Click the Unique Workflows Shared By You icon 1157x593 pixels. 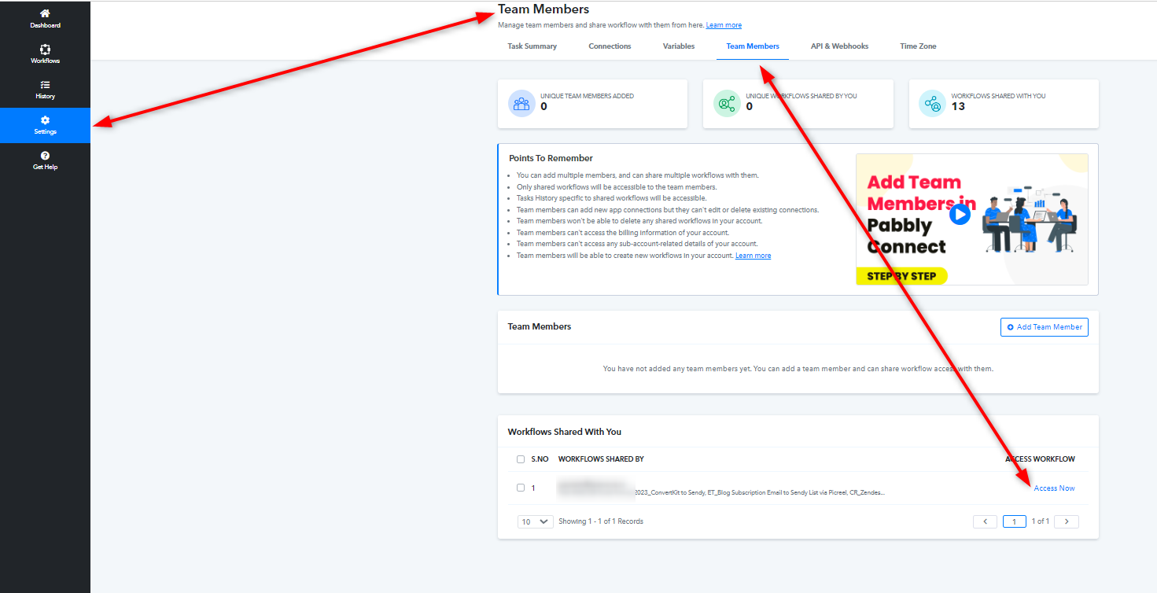point(727,103)
